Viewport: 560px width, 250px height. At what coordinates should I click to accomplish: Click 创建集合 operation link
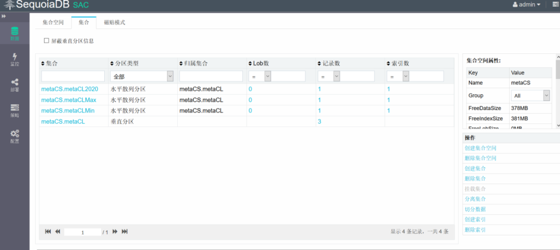[475, 168]
